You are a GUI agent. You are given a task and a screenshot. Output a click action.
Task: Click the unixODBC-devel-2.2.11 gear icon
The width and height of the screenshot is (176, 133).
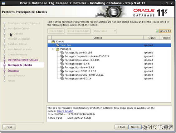pyautogui.click(x=62, y=75)
